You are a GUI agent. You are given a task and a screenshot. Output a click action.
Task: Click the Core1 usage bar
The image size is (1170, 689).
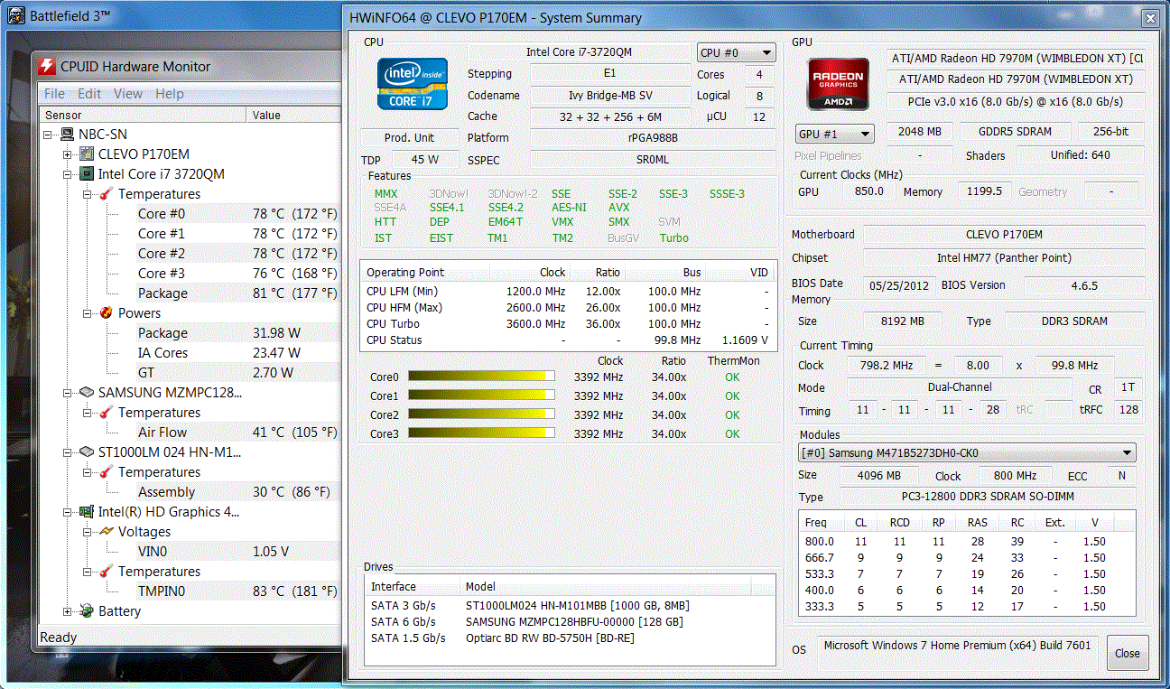coord(481,396)
